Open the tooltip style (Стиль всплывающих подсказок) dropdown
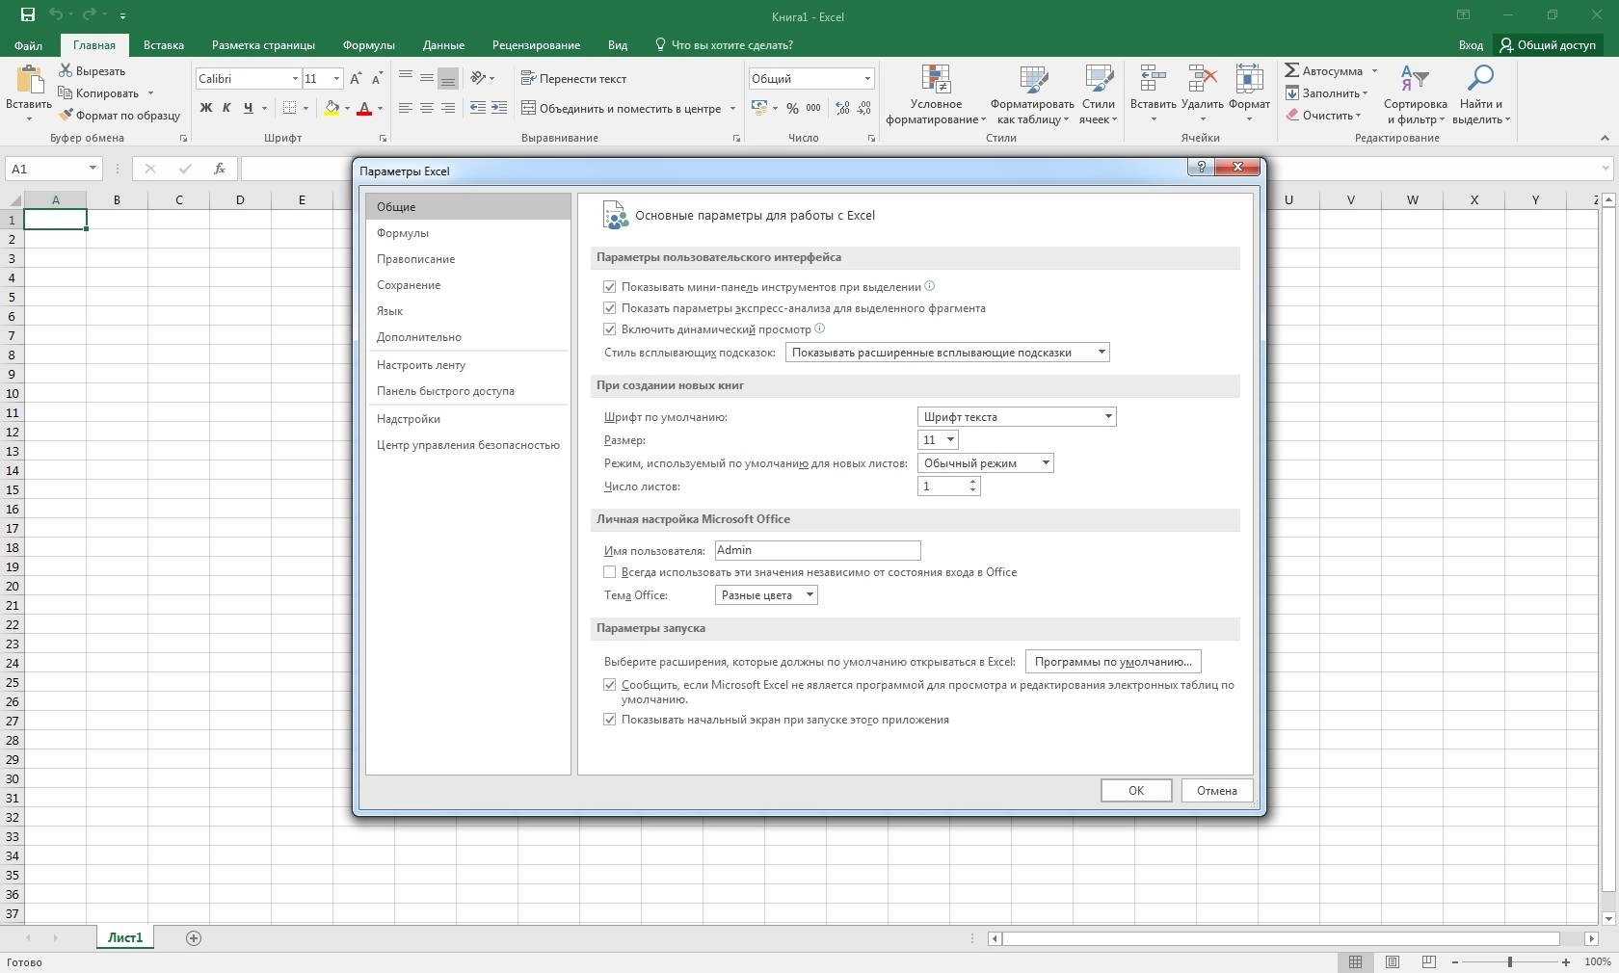The image size is (1619, 973). [x=947, y=353]
